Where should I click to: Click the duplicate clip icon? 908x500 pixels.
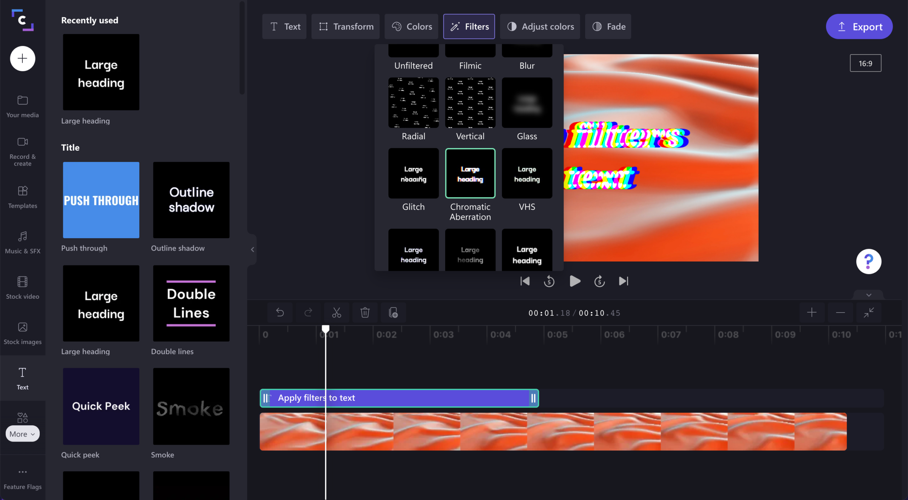[393, 313]
